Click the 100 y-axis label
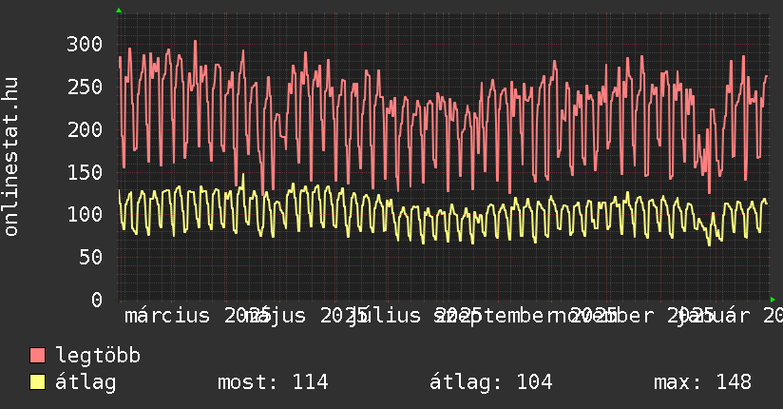 pos(85,214)
